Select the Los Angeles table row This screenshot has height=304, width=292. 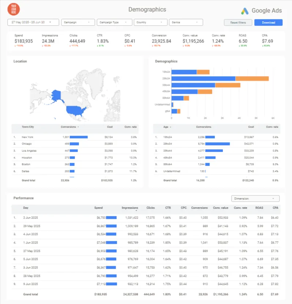75,151
